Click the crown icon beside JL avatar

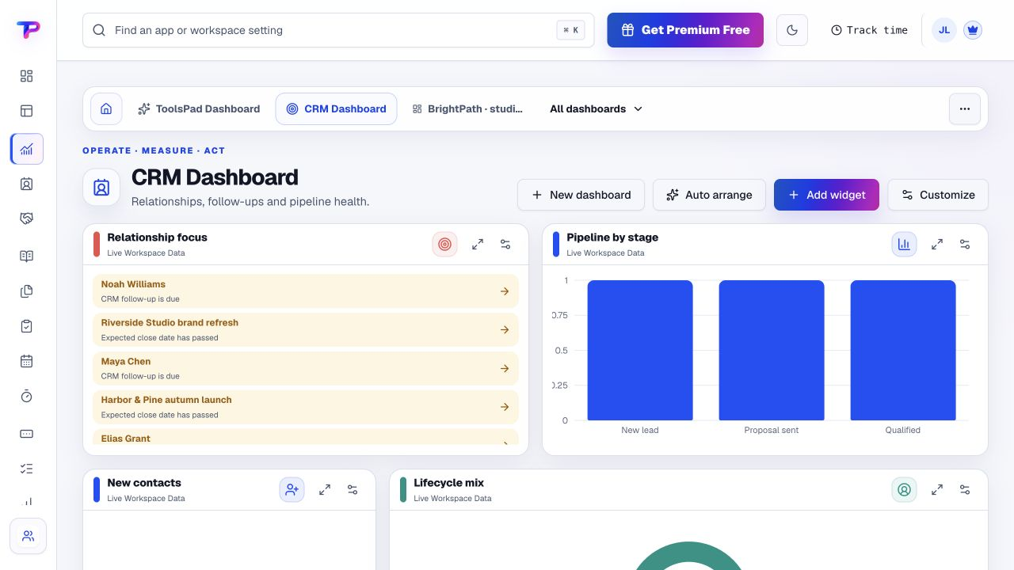973,30
